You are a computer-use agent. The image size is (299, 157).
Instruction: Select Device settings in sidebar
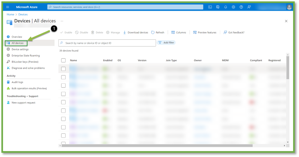[20, 49]
